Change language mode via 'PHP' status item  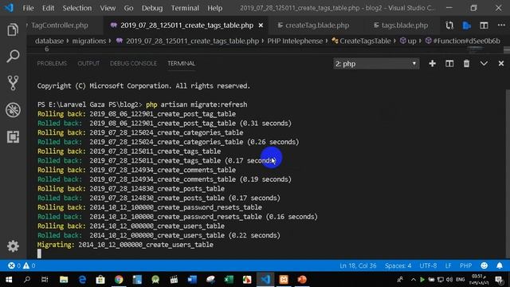(465, 265)
